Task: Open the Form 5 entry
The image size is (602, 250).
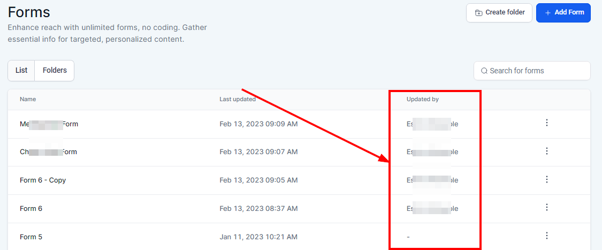Action: 31,237
